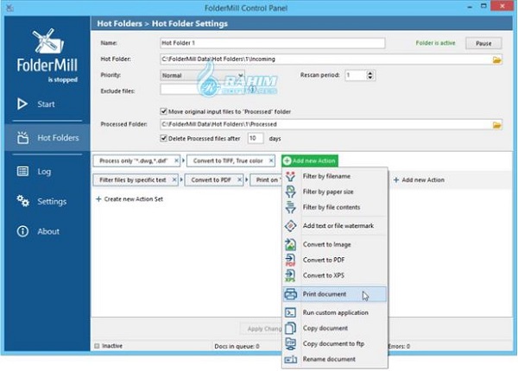Screen dimensions: 518x371
Task: Select Print document in action menu
Action: tap(334, 294)
